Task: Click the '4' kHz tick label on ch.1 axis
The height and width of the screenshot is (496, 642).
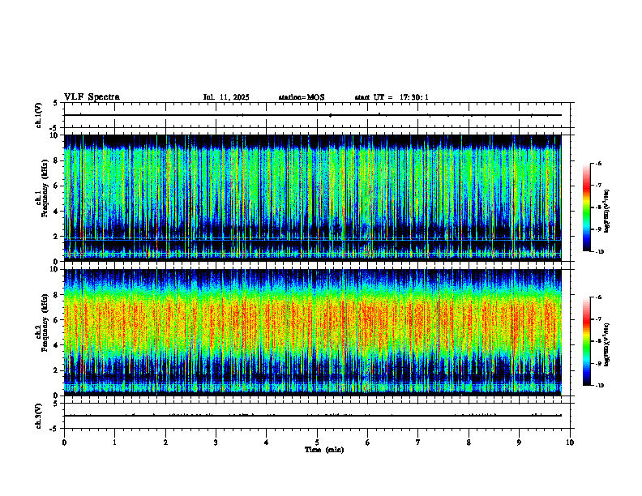Action: pyautogui.click(x=57, y=212)
